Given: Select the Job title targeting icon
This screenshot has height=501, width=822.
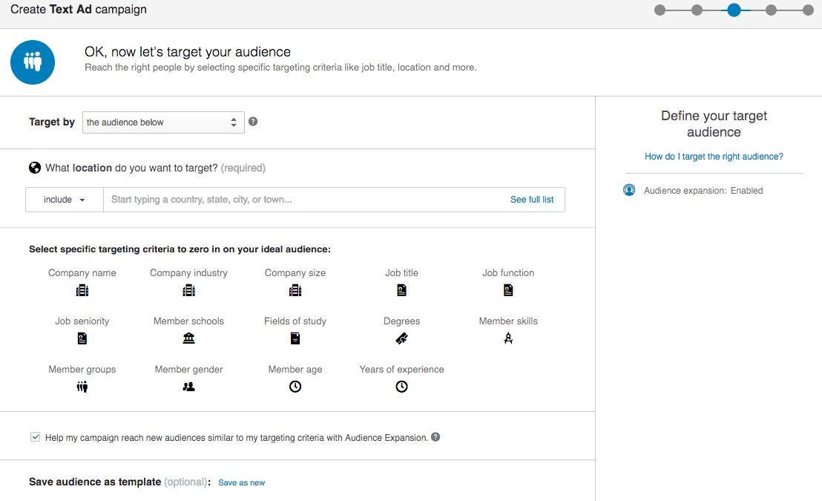Looking at the screenshot, I should (x=401, y=290).
